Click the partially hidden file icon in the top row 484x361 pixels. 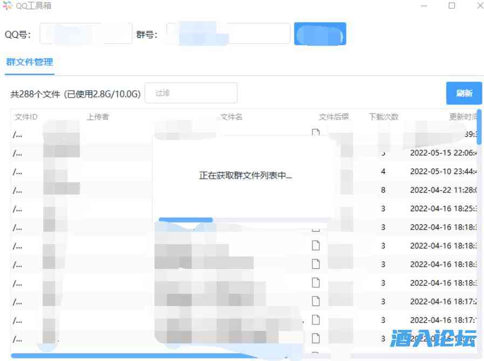(x=316, y=132)
